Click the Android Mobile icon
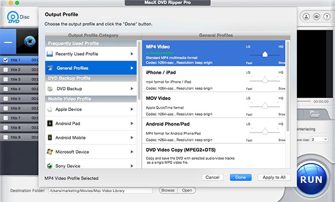This screenshot has height=202, width=335. 50,137
